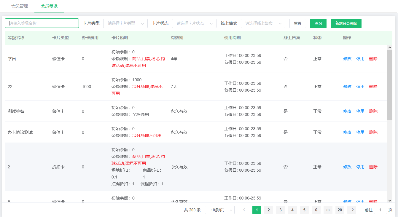Click 新增会员等级 to add a level
Viewport: 398px width, 217px height.
346,23
